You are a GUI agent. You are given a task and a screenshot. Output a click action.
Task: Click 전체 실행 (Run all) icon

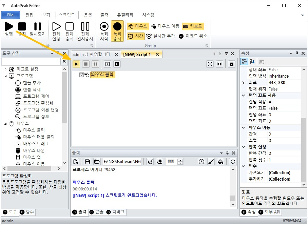click(x=56, y=26)
